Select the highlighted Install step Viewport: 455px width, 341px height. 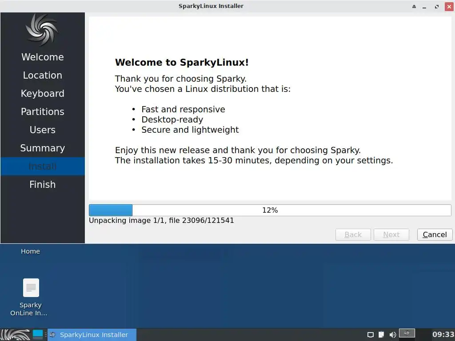[x=43, y=166]
